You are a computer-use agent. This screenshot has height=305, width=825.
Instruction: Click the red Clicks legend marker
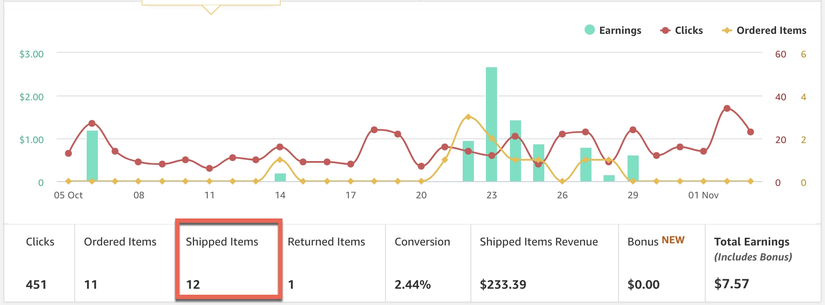(664, 30)
